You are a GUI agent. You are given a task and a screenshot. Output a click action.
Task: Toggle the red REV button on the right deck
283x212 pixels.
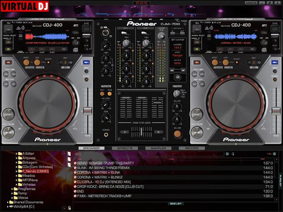pyautogui.click(x=197, y=63)
